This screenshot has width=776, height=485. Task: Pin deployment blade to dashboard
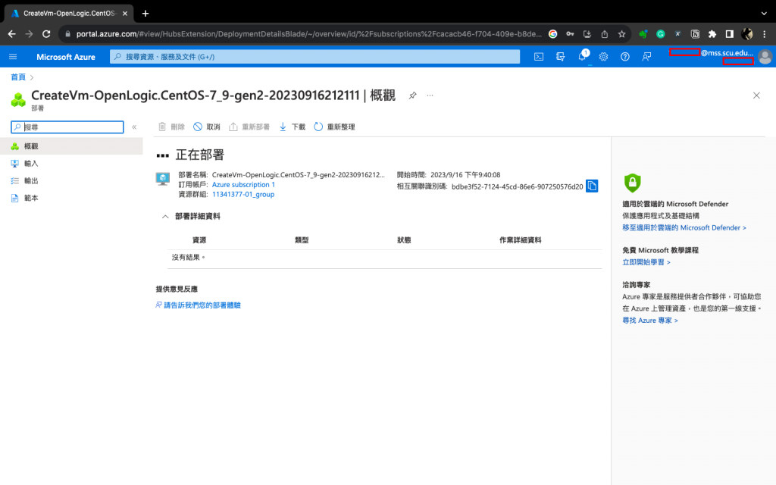[412, 95]
